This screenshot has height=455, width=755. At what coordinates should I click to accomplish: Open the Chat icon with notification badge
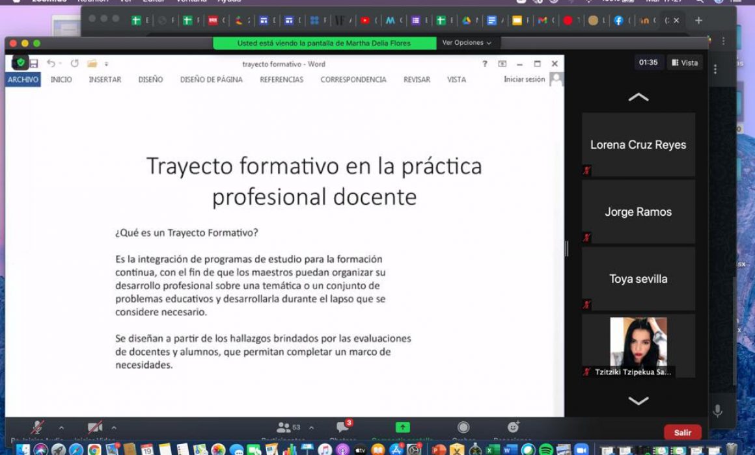pyautogui.click(x=343, y=426)
